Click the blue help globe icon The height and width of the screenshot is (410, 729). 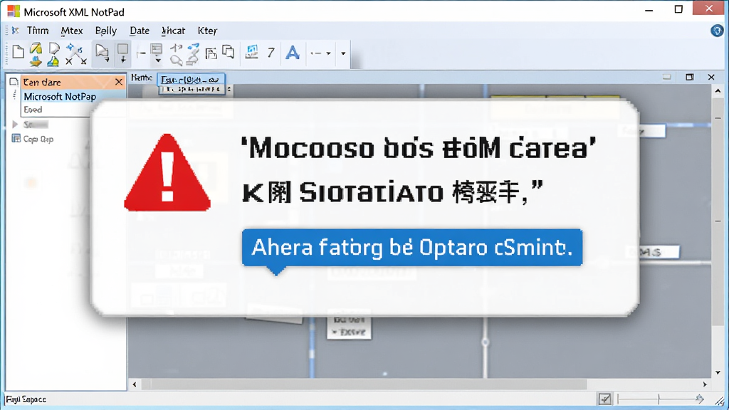[717, 31]
